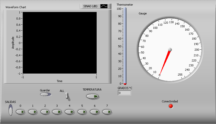This screenshot has height=124, width=216.
Task: Click the chart Y-axis value -0.6
Action: pos(18,61)
